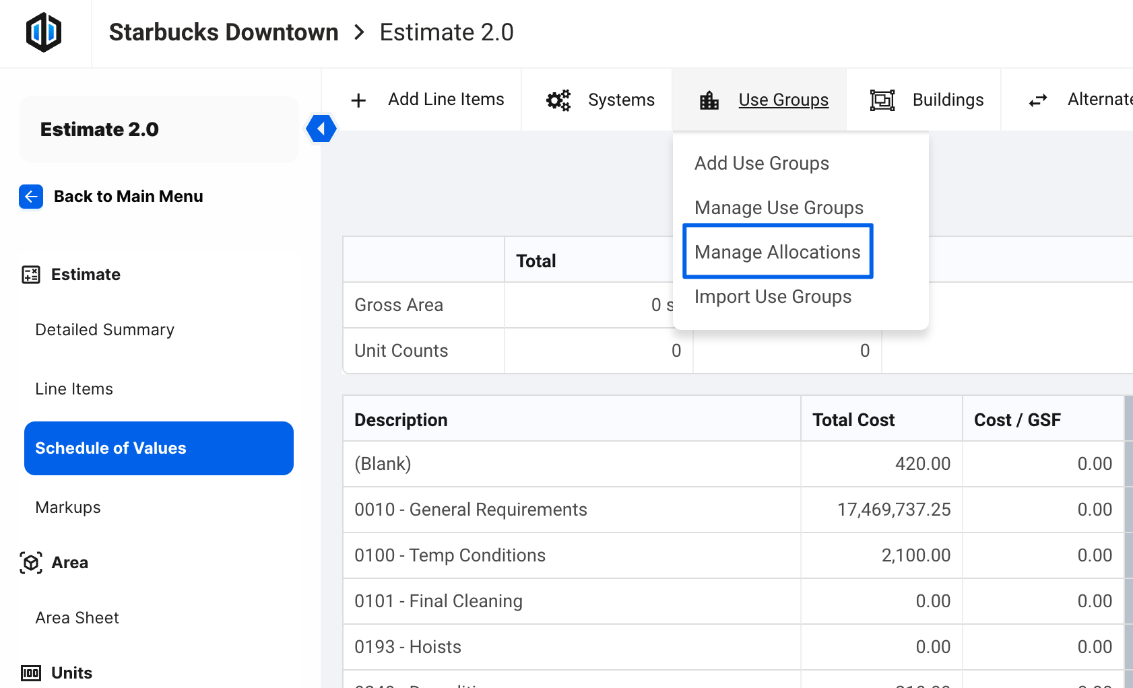Click the Buildings icon in the toolbar

pyautogui.click(x=882, y=100)
